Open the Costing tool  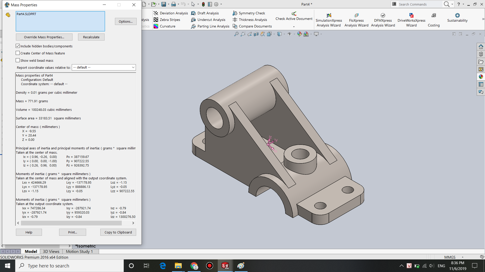(x=434, y=20)
